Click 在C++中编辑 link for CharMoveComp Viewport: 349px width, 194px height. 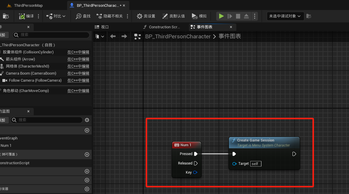tap(78, 91)
